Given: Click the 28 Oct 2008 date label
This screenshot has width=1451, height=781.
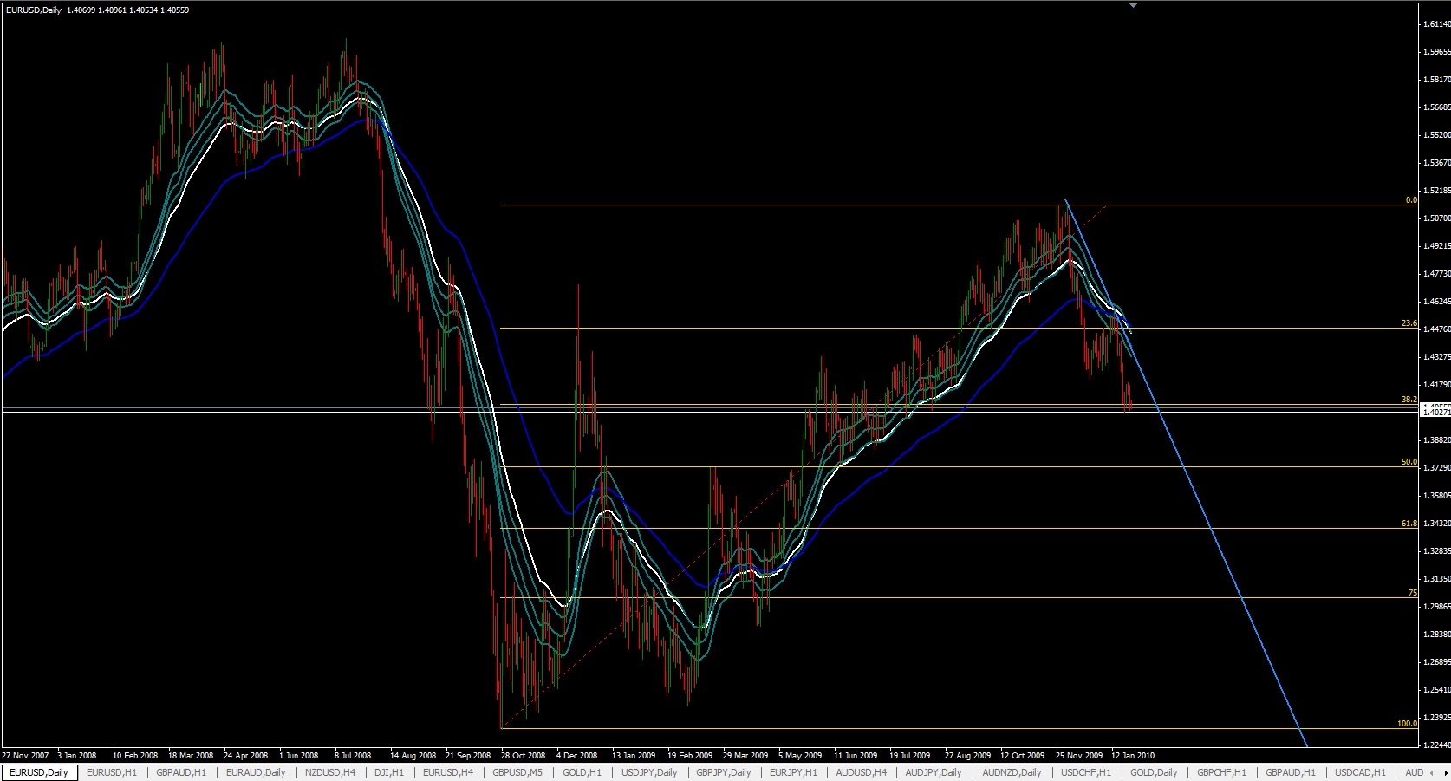Looking at the screenshot, I should point(524,755).
